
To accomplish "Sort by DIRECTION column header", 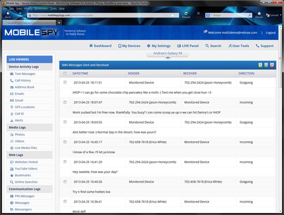I will point(246,73).
